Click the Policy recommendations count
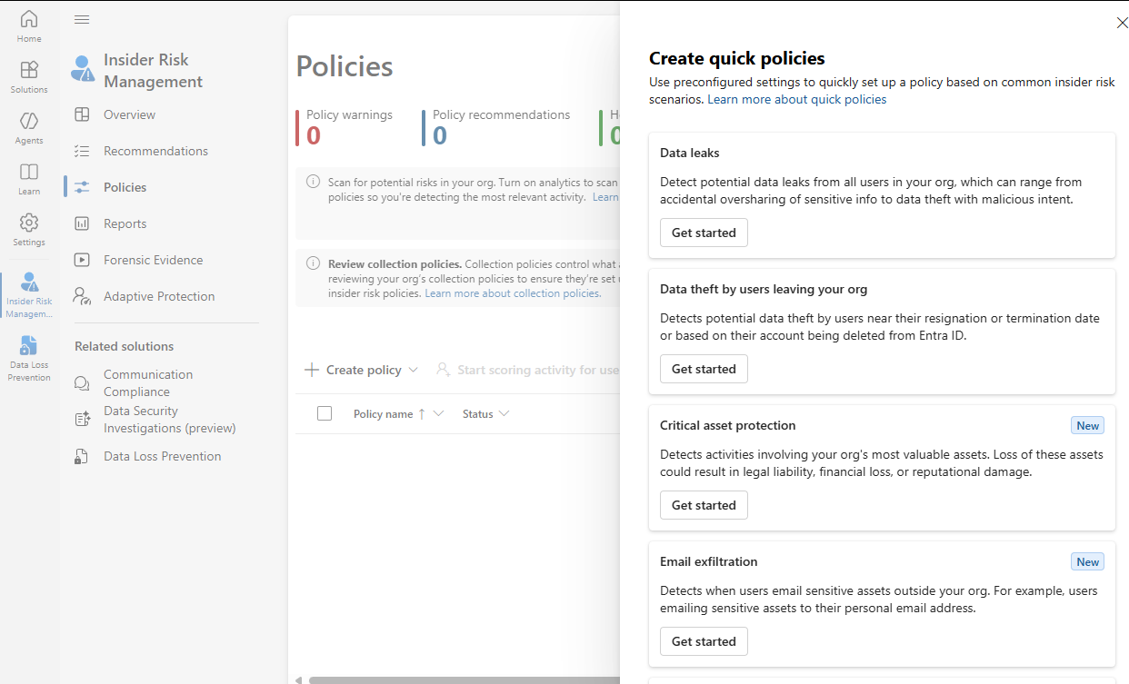Image resolution: width=1129 pixels, height=684 pixels. click(440, 135)
